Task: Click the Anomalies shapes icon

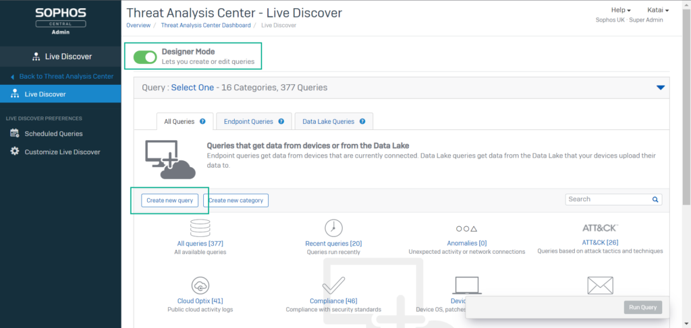Action: pyautogui.click(x=467, y=229)
